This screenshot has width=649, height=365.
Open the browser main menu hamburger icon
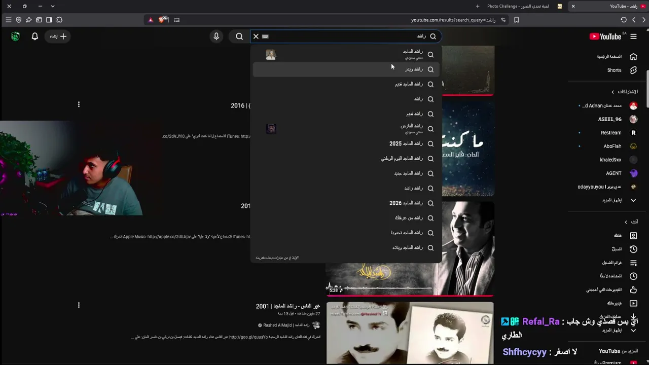pyautogui.click(x=9, y=20)
